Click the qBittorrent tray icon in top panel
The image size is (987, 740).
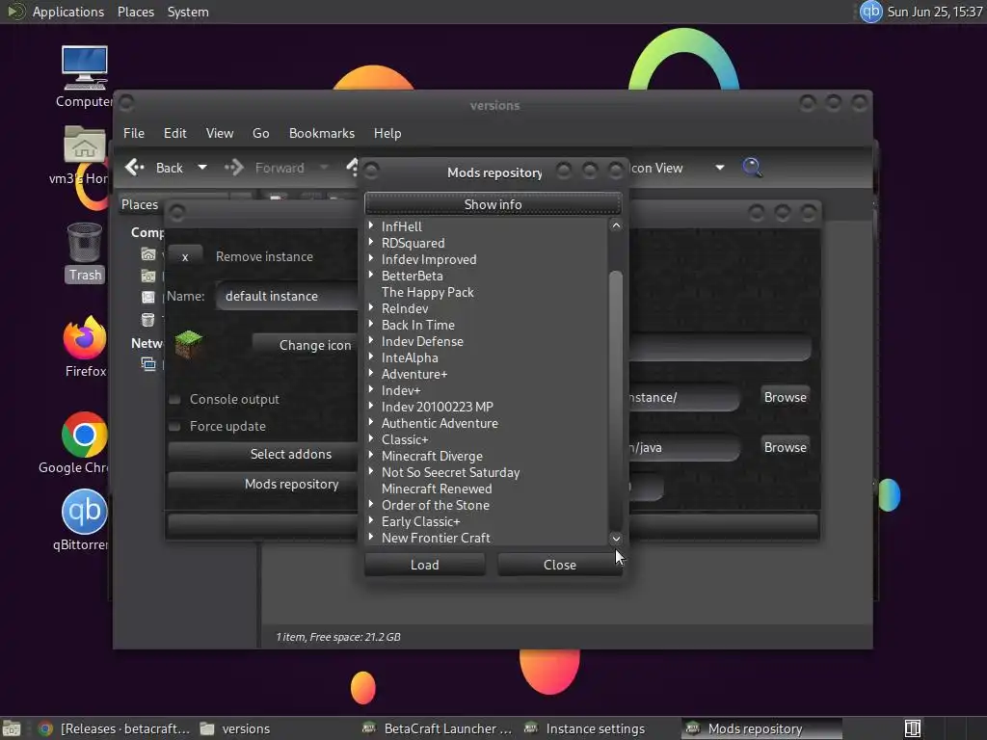point(871,12)
